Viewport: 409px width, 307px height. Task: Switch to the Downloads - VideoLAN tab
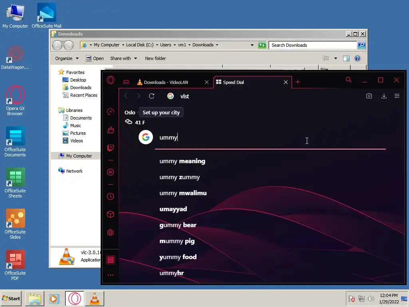(x=166, y=82)
